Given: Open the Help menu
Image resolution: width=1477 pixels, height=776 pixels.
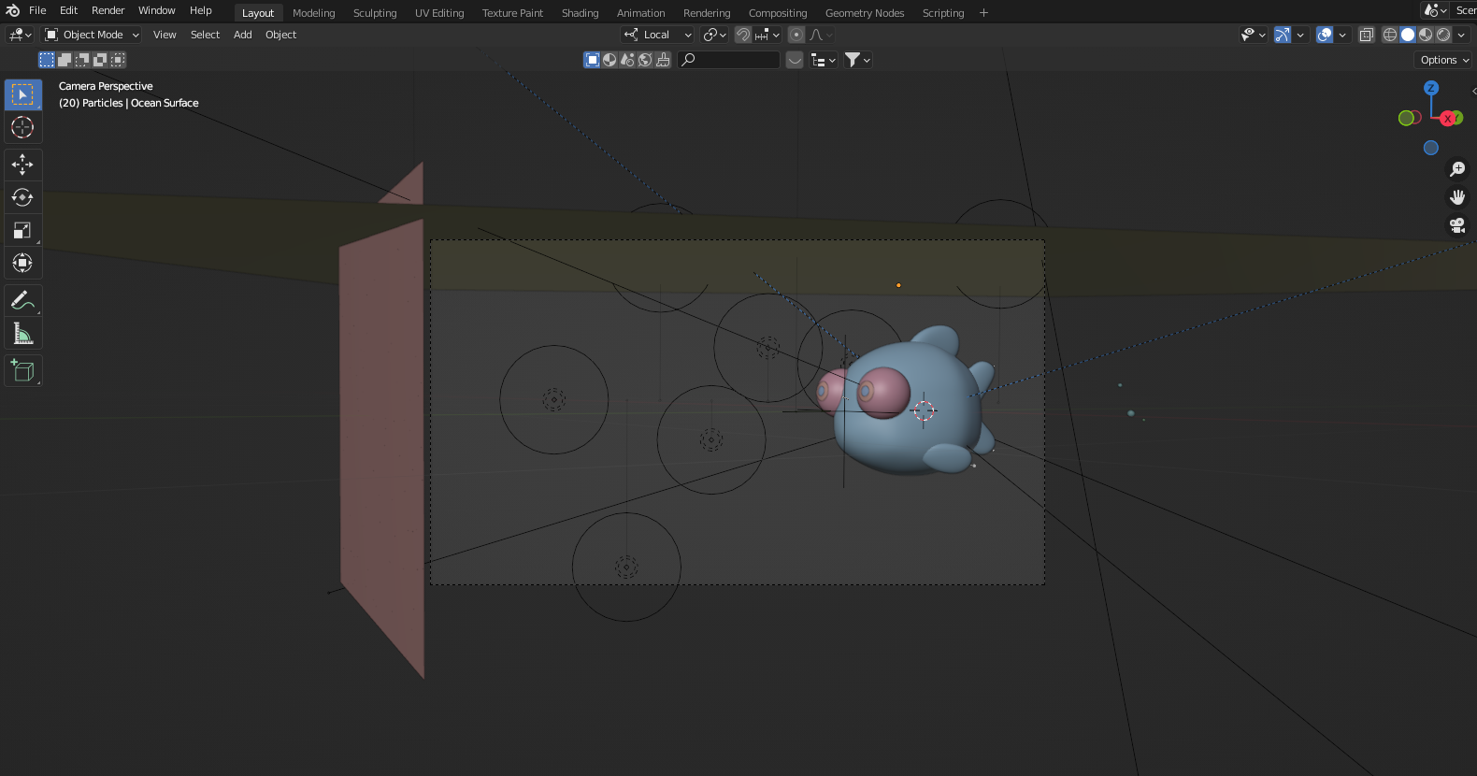Looking at the screenshot, I should click(x=201, y=10).
